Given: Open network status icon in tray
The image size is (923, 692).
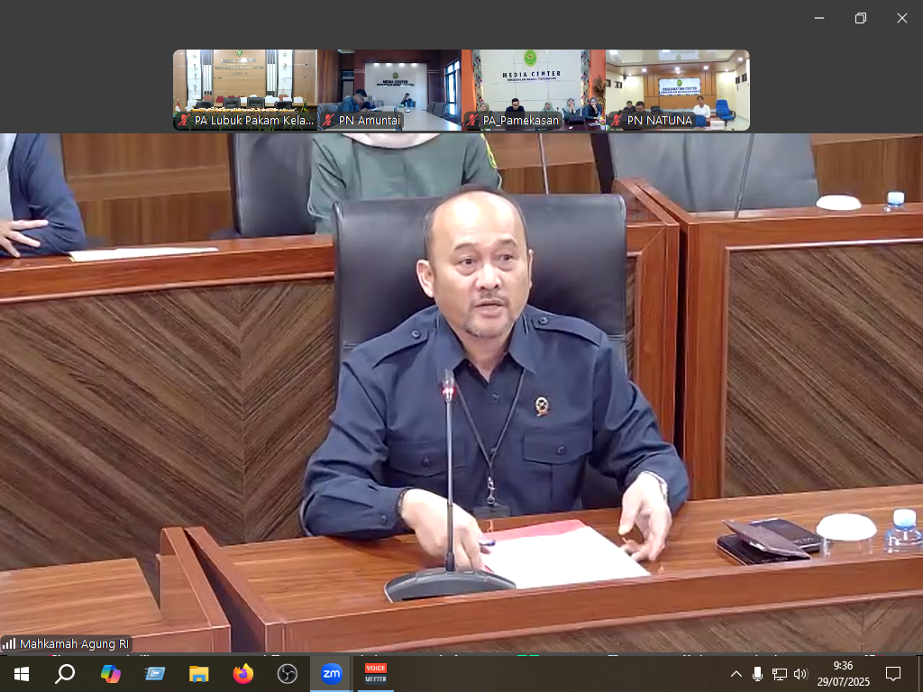Looking at the screenshot, I should click(x=779, y=673).
